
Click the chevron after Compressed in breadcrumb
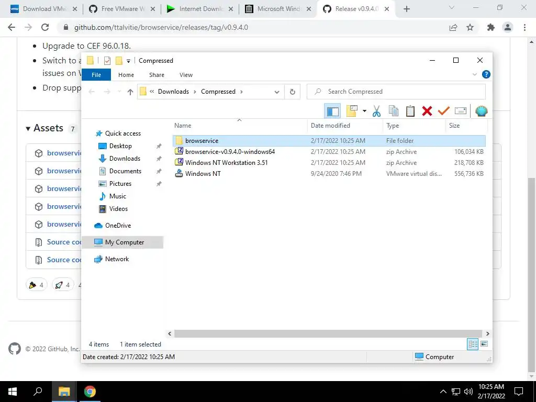point(242,92)
